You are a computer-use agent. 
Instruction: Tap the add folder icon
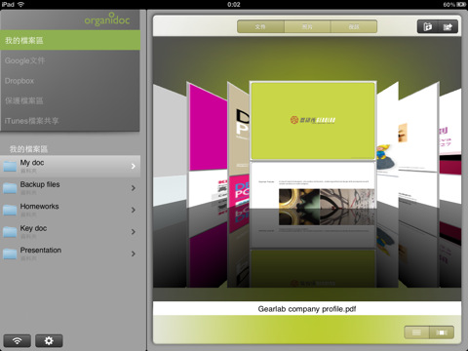pyautogui.click(x=428, y=26)
